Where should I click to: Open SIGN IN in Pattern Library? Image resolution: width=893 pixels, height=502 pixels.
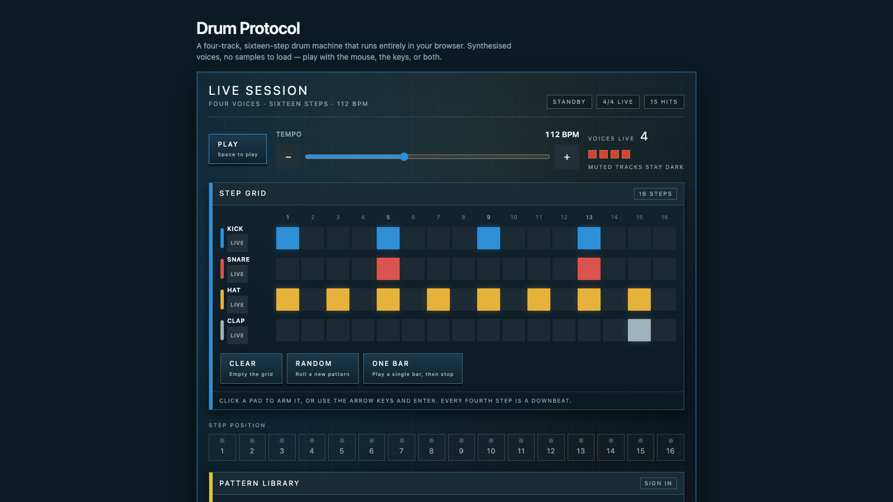[x=658, y=484]
